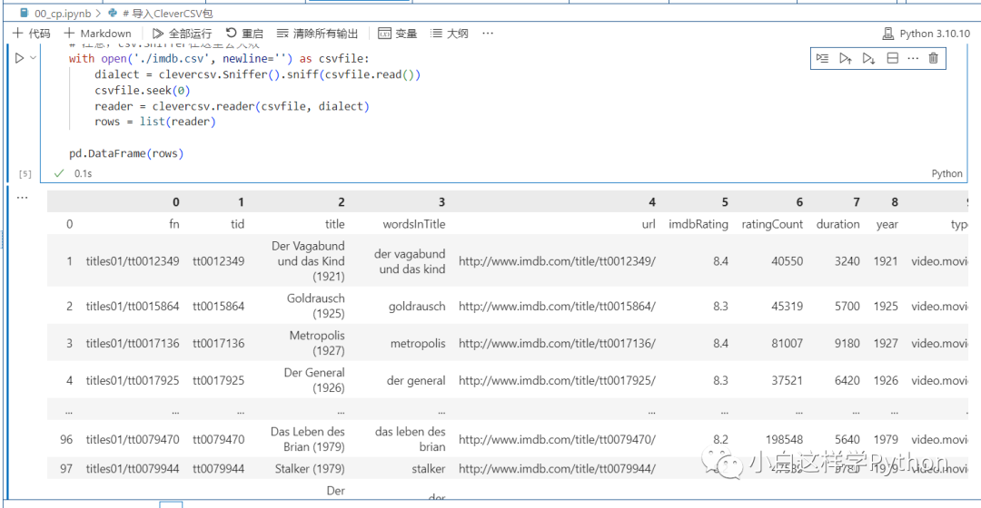Add a new code cell (代码)

coord(31,34)
